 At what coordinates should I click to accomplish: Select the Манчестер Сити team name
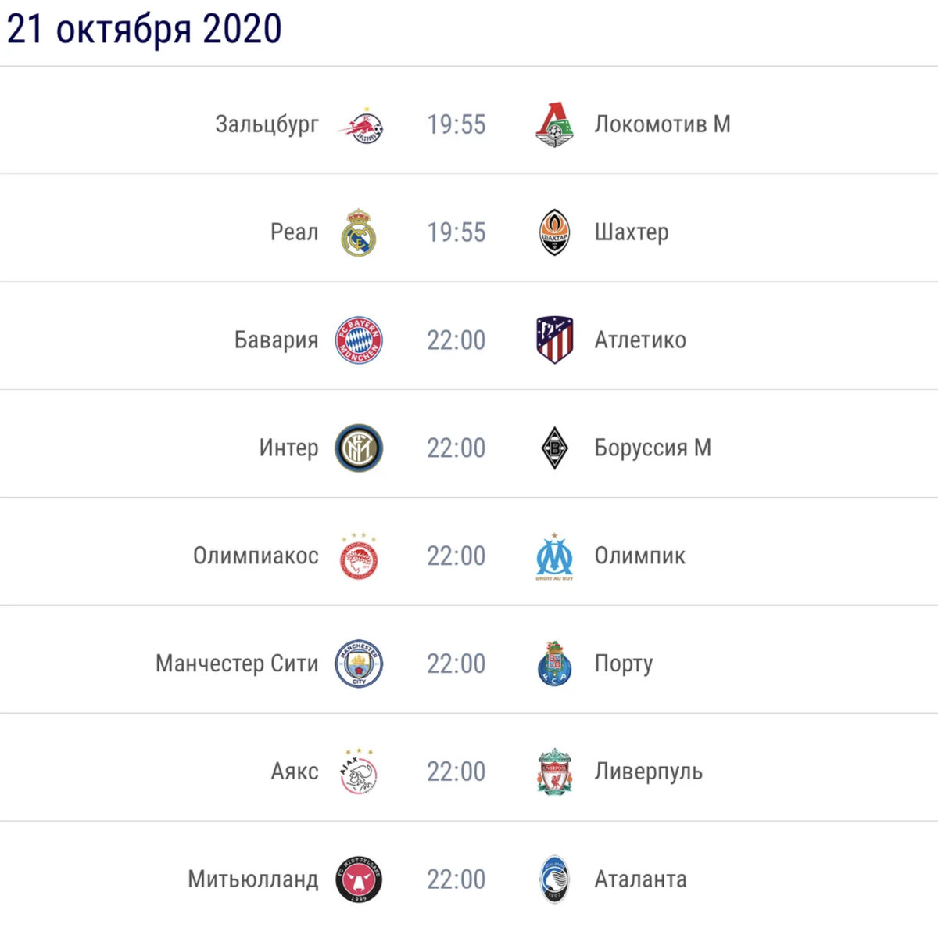[x=237, y=664]
